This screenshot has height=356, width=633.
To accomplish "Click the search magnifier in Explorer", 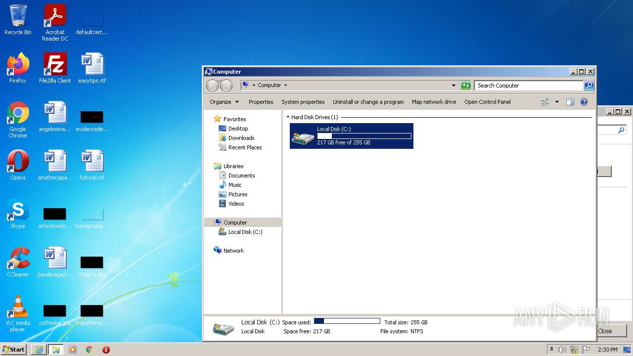I will coord(588,86).
